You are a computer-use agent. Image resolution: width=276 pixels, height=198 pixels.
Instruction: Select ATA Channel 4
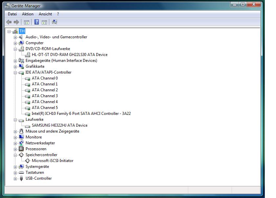coord(45,102)
